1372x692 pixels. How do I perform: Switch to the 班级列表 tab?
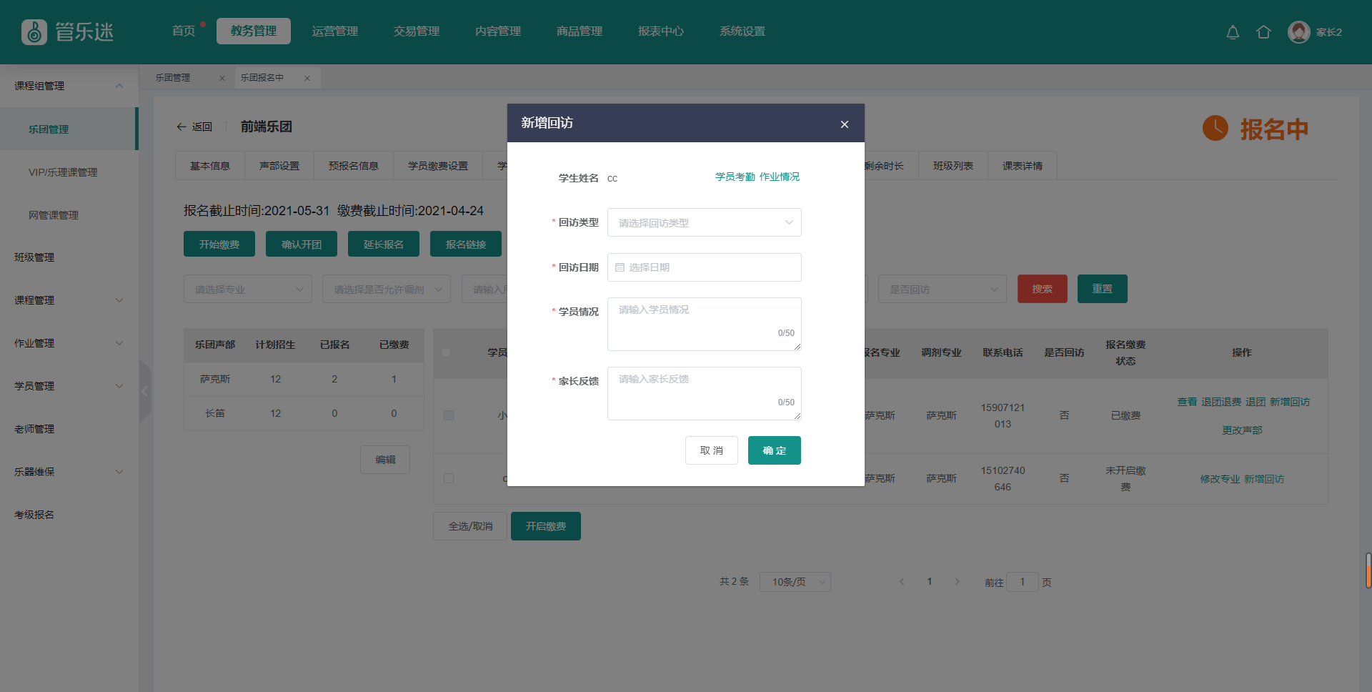[953, 166]
